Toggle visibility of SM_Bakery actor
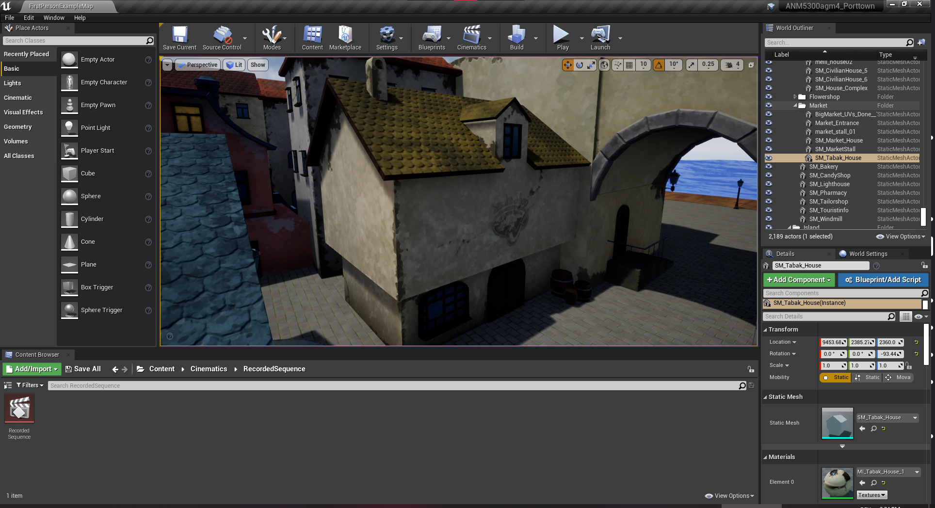 [769, 167]
